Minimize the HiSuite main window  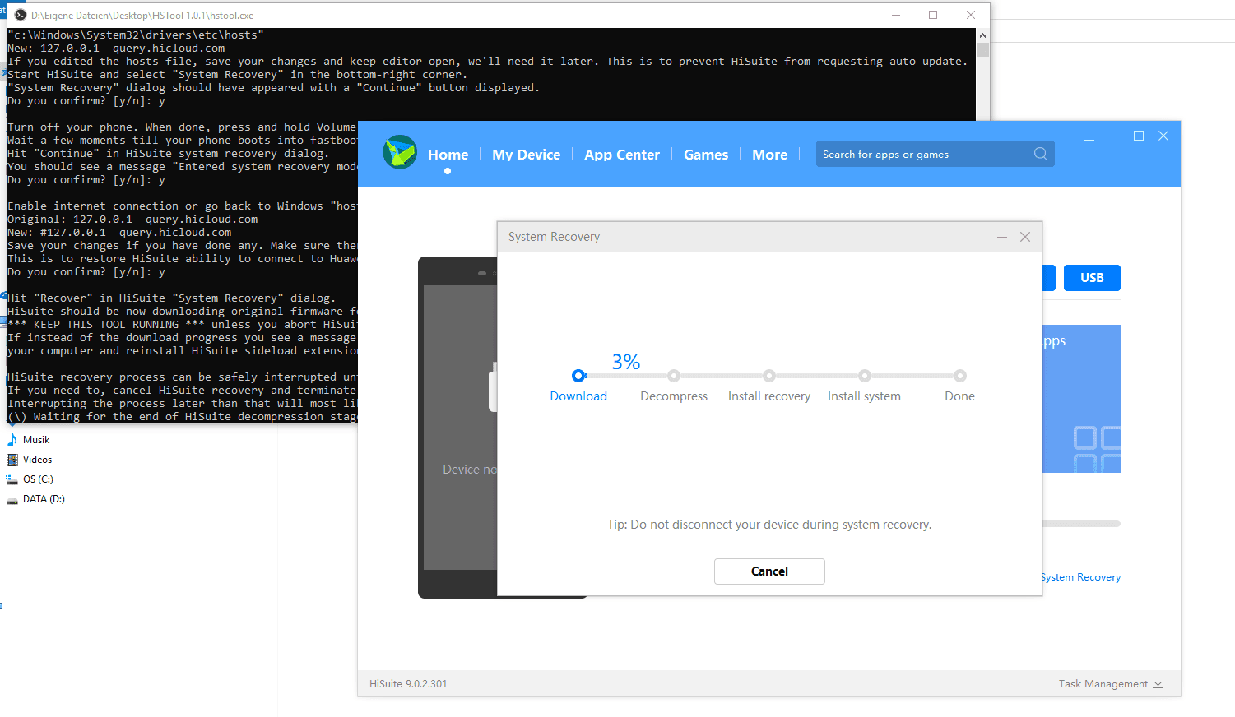(x=1113, y=136)
